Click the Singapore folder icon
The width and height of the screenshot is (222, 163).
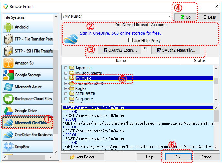72,99
